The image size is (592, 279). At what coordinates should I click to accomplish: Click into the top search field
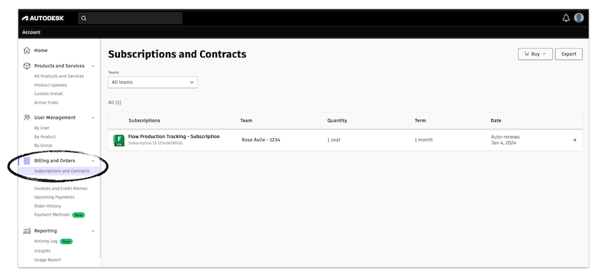134,18
